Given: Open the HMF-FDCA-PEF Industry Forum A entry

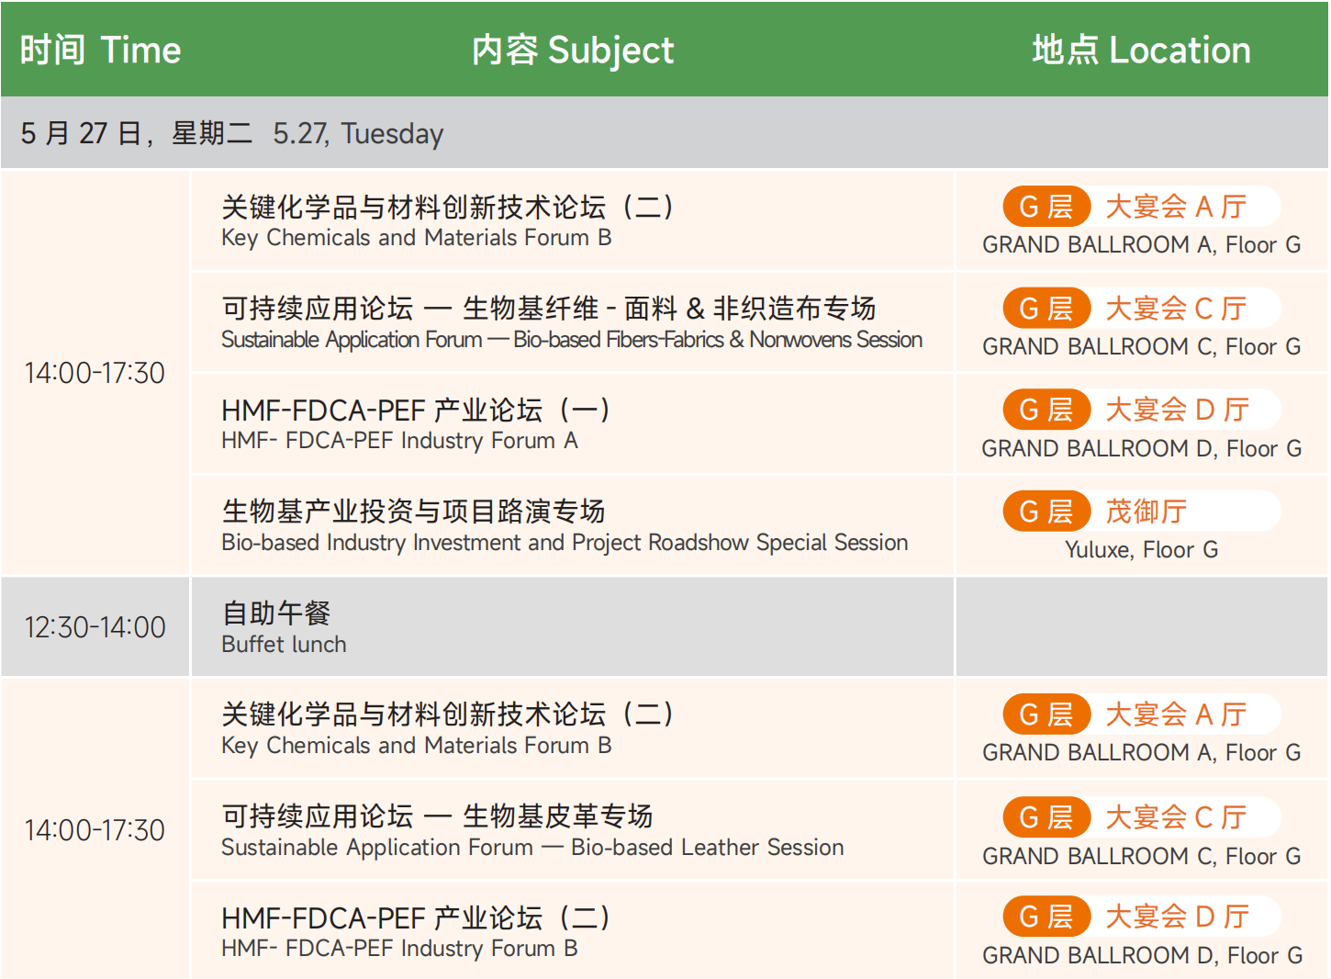Looking at the screenshot, I should [x=399, y=441].
